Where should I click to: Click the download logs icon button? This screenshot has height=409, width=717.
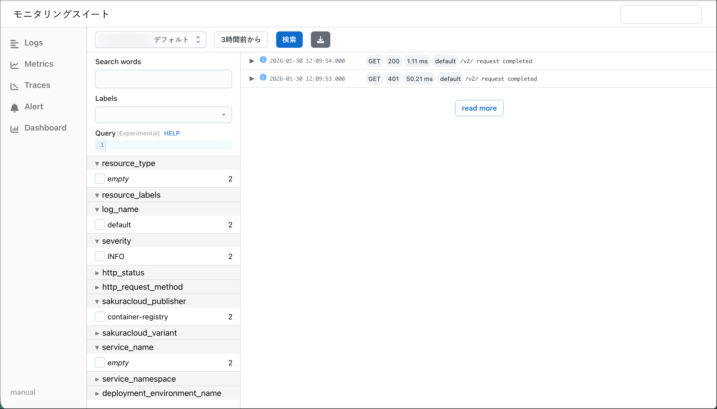point(320,40)
